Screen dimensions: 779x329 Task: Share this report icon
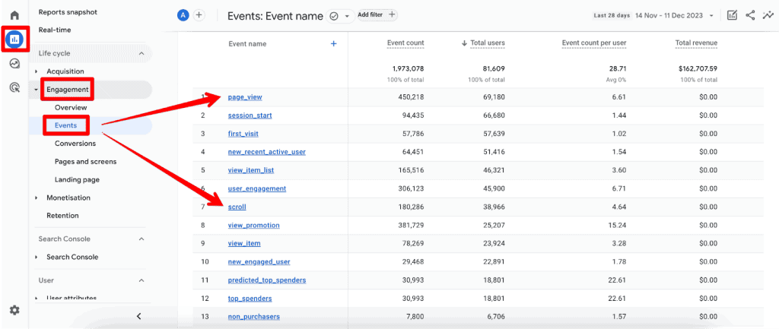tap(750, 15)
